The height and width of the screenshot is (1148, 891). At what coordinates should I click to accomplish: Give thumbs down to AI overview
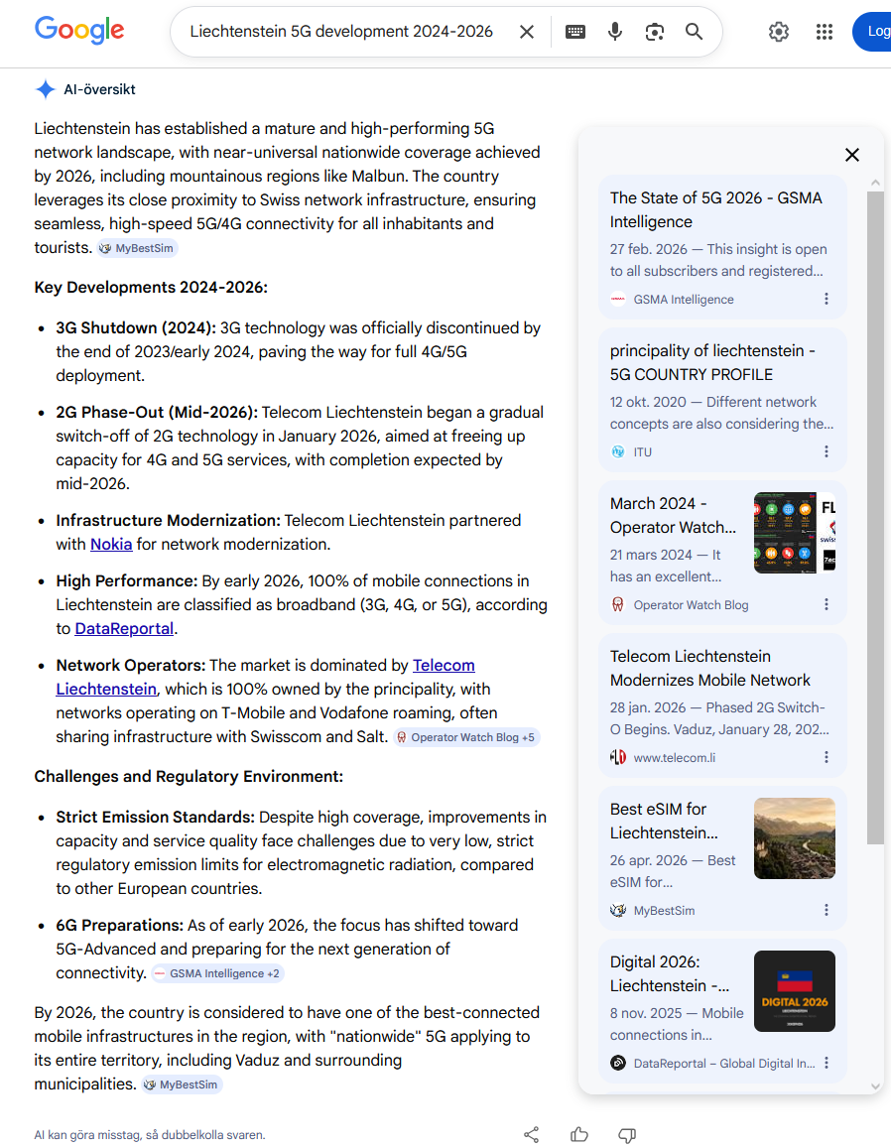tap(627, 1135)
